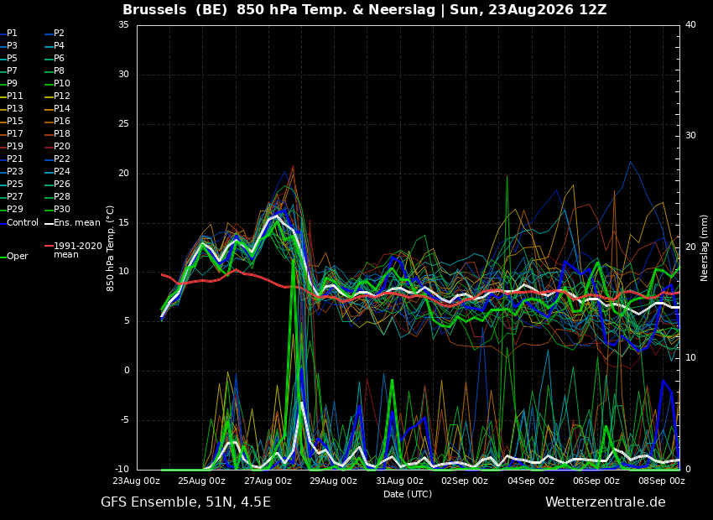This screenshot has height=520, width=713.
Task: Click the 25 temperature axis value
Action: pos(123,124)
